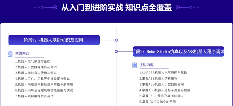Select 4.机器人工件、工具等坐标设置与调试
233x106 pixels.
pos(42,79)
